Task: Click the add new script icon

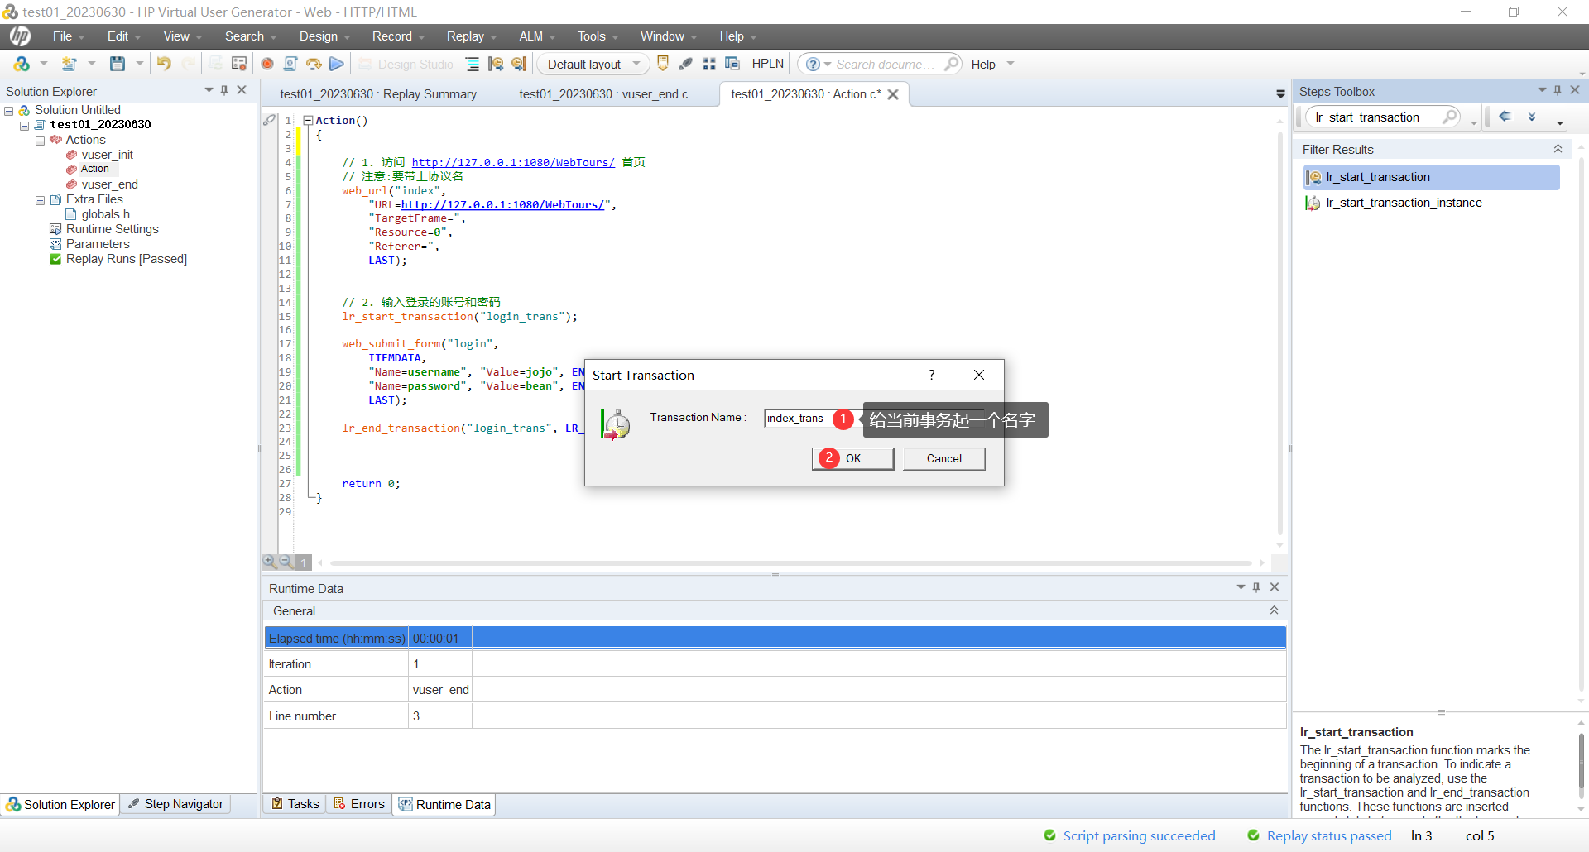Action: coord(70,64)
